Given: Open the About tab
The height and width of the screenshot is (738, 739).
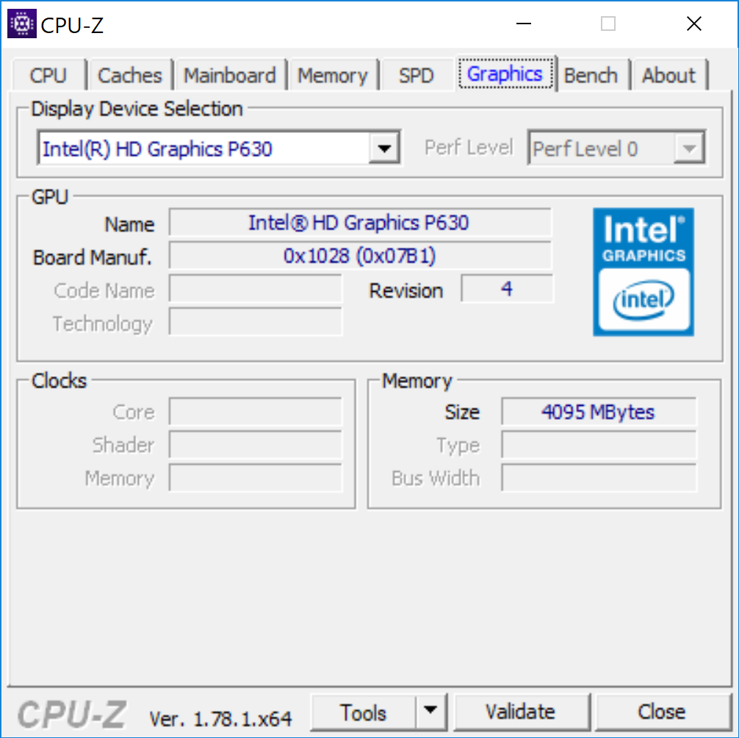Looking at the screenshot, I should tap(668, 76).
